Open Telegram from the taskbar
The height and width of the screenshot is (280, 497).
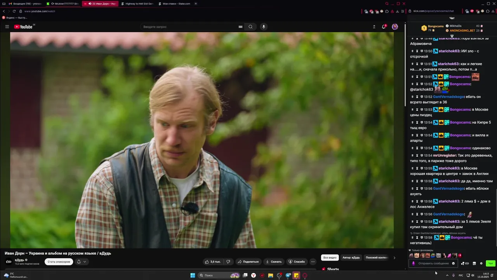[288, 275]
